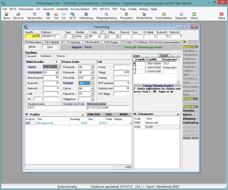Click the MOMS button
The height and width of the screenshot is (190, 228).
[124, 115]
